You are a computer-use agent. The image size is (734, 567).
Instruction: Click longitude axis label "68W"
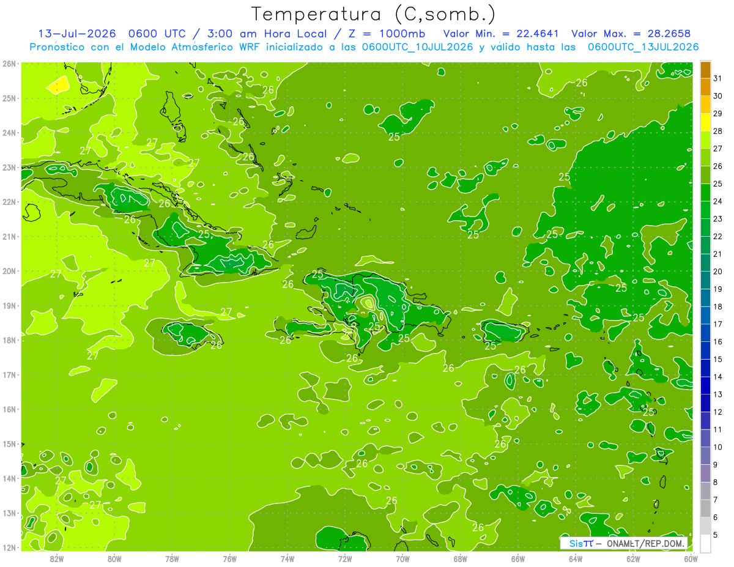tap(461, 558)
